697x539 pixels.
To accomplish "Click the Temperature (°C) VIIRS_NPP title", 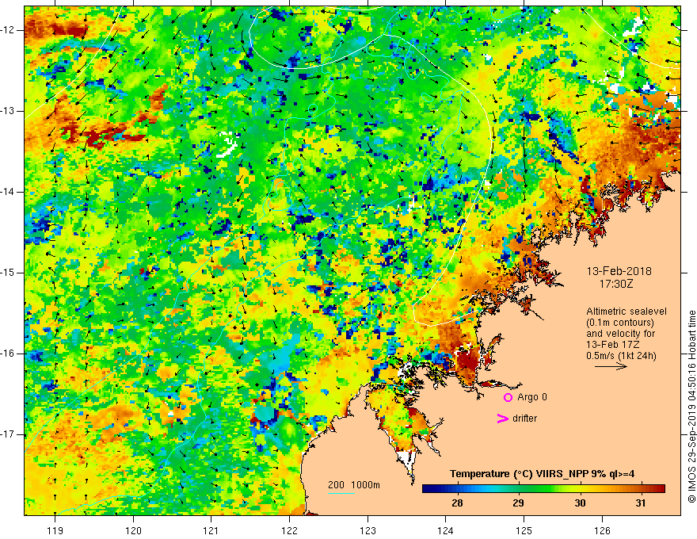I will 542,474.
